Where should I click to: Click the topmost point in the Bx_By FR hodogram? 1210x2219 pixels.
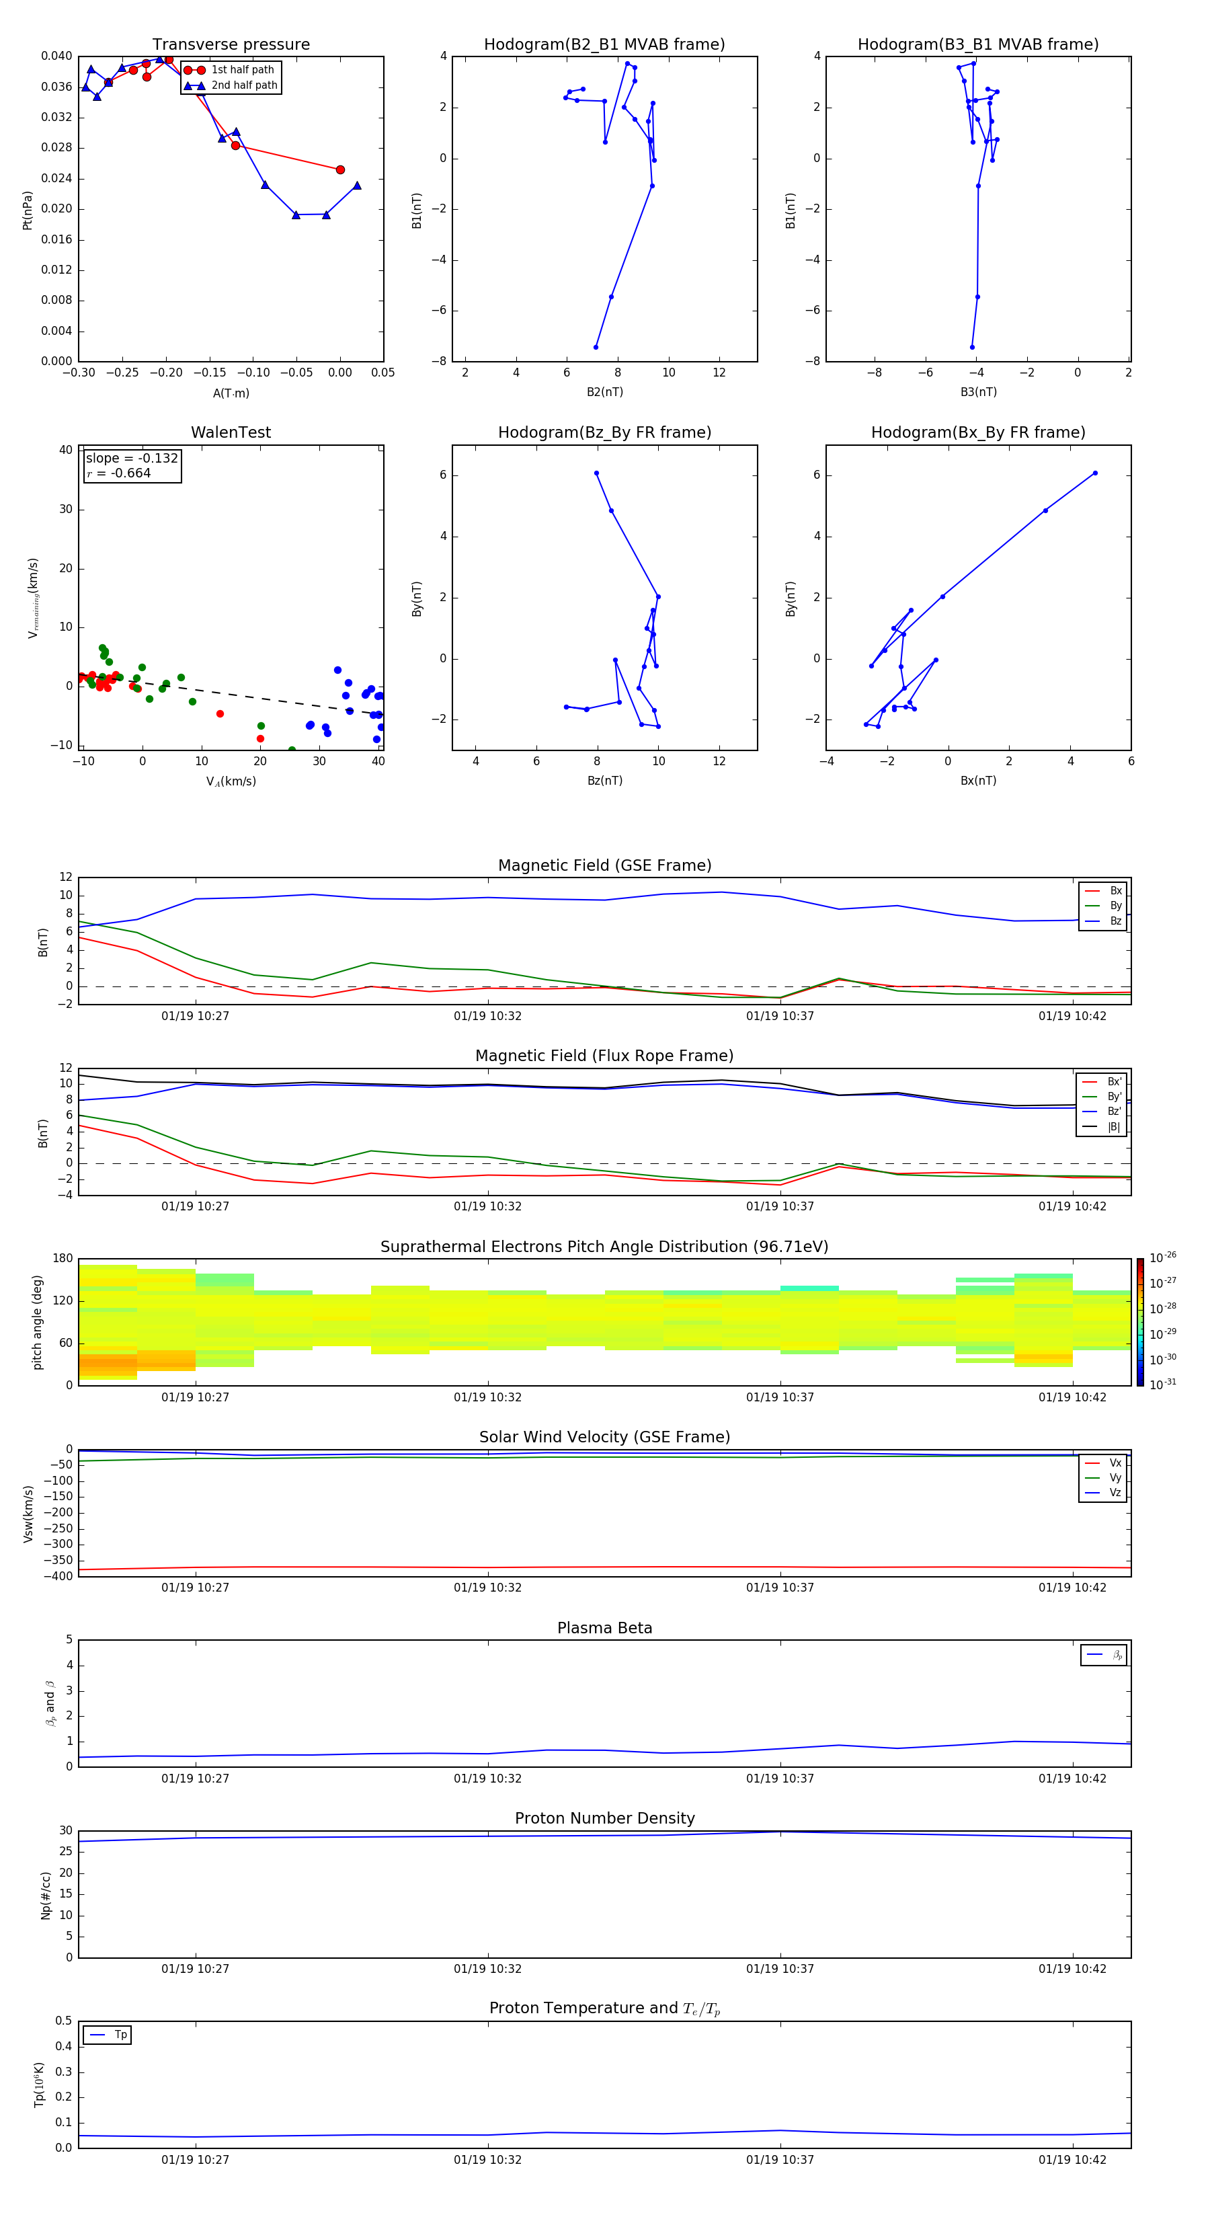(x=1094, y=473)
